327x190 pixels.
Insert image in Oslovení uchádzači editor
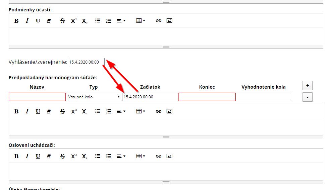click(169, 156)
